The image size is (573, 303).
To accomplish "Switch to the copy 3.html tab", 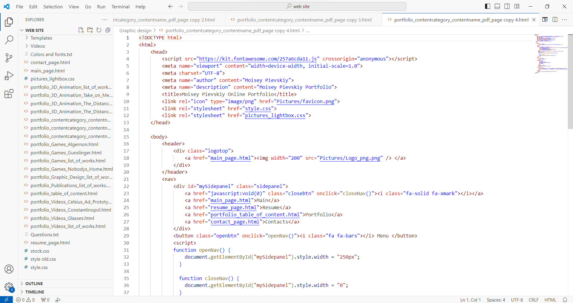I will point(304,20).
